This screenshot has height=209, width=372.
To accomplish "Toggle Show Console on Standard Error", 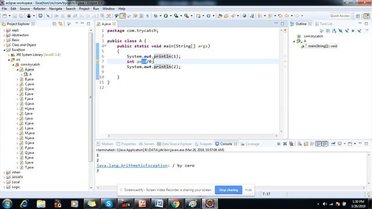I will [325, 144].
